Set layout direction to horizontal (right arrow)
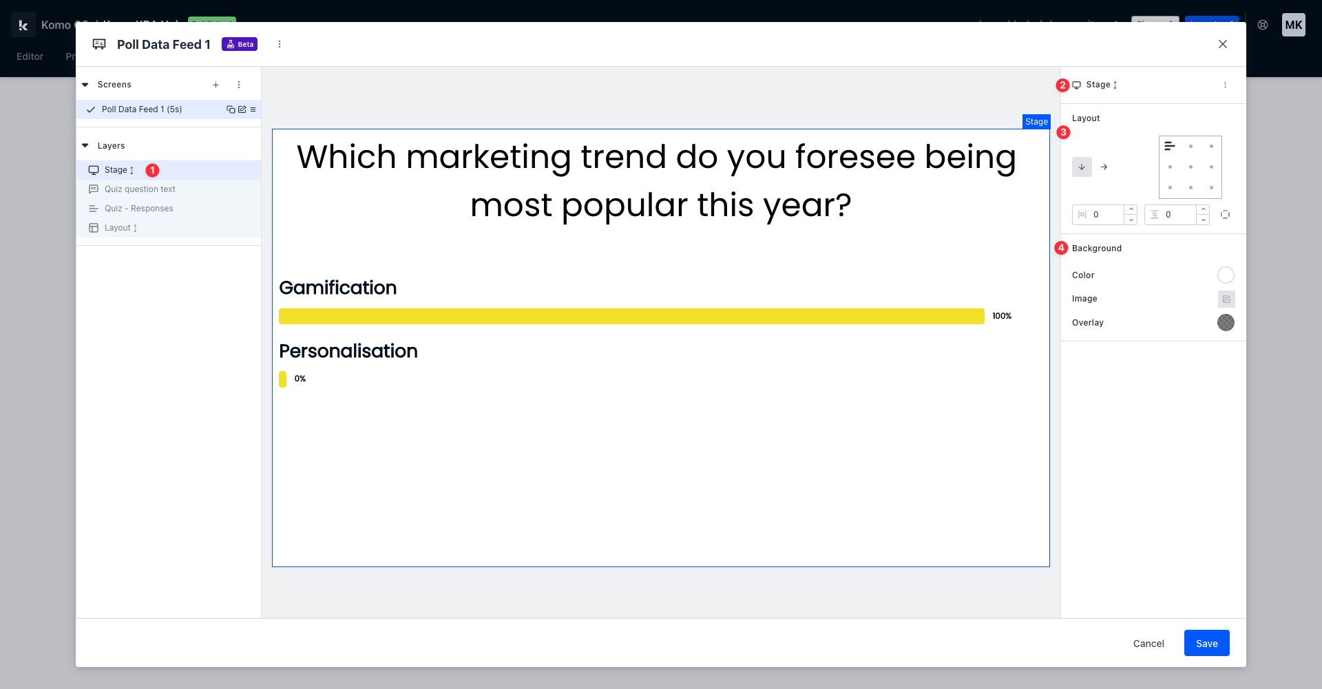Screen dimensions: 1322x689 tap(1104, 167)
